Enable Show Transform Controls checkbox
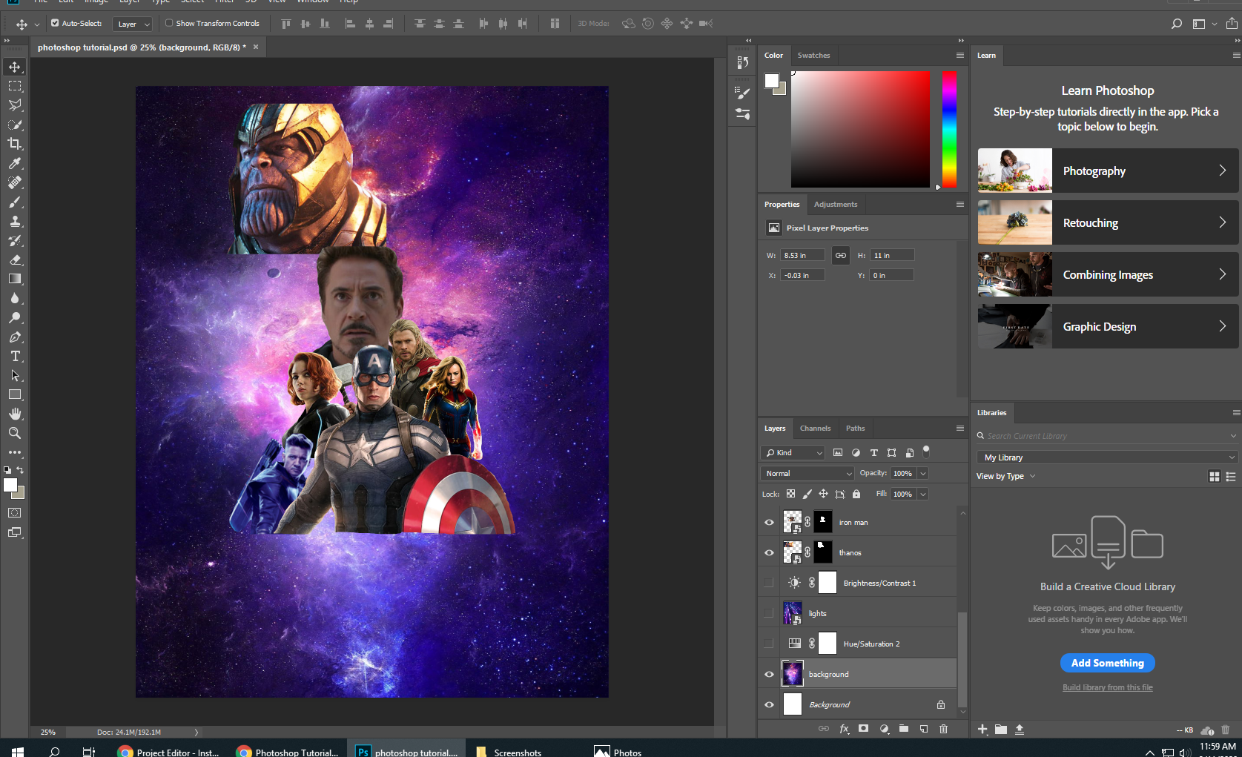The image size is (1242, 757). click(169, 23)
